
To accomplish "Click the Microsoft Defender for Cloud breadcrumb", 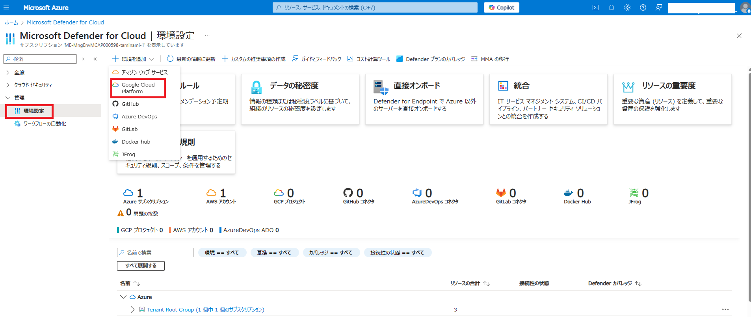I will [x=65, y=22].
